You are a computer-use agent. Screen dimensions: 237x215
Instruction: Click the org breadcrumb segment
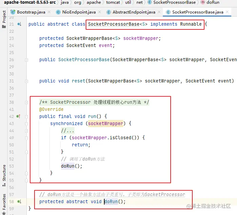(78, 2)
